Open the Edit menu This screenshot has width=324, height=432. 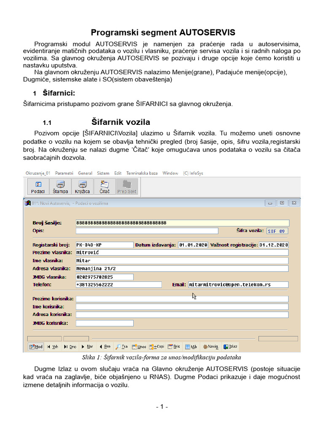tap(118, 173)
